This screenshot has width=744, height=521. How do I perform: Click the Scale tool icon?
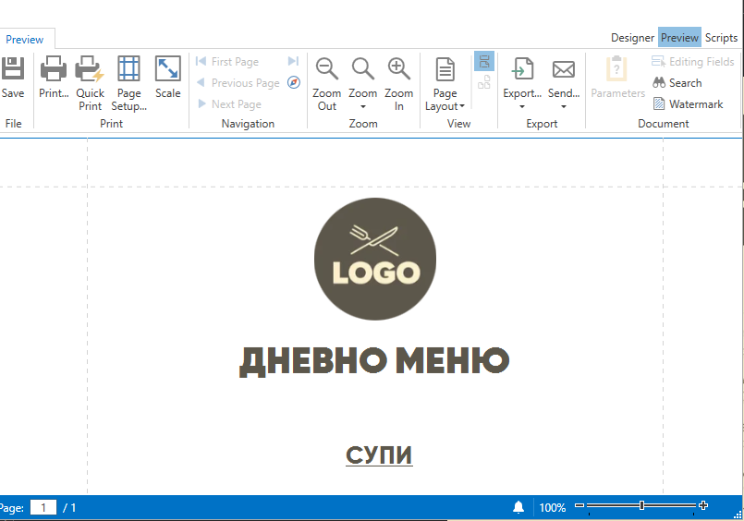click(167, 70)
